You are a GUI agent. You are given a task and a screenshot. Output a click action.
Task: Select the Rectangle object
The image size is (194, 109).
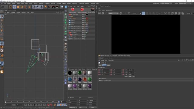[x=73, y=37]
